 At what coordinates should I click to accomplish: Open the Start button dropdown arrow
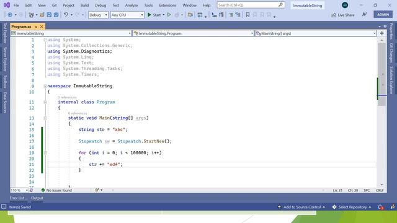[164, 15]
